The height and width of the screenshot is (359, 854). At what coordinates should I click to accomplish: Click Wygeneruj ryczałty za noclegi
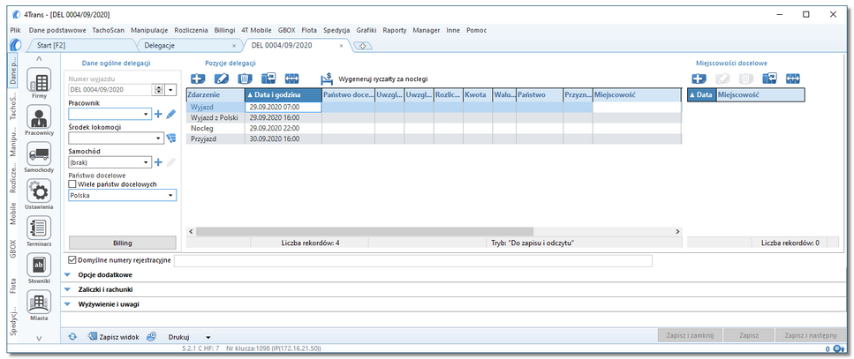[x=383, y=79]
